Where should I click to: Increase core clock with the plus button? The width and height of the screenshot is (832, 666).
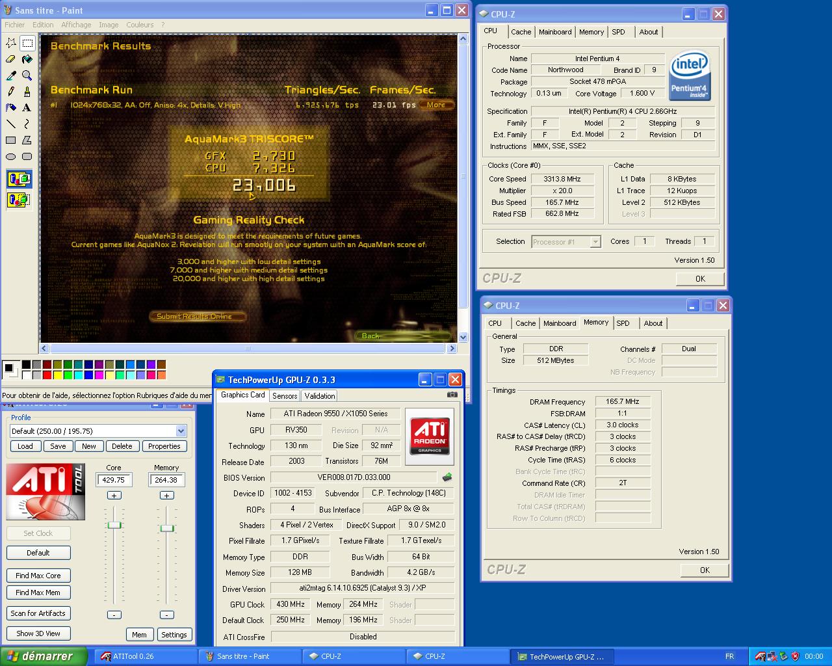[x=114, y=496]
